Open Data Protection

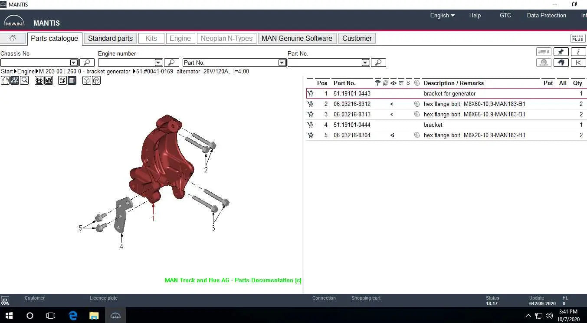click(546, 15)
